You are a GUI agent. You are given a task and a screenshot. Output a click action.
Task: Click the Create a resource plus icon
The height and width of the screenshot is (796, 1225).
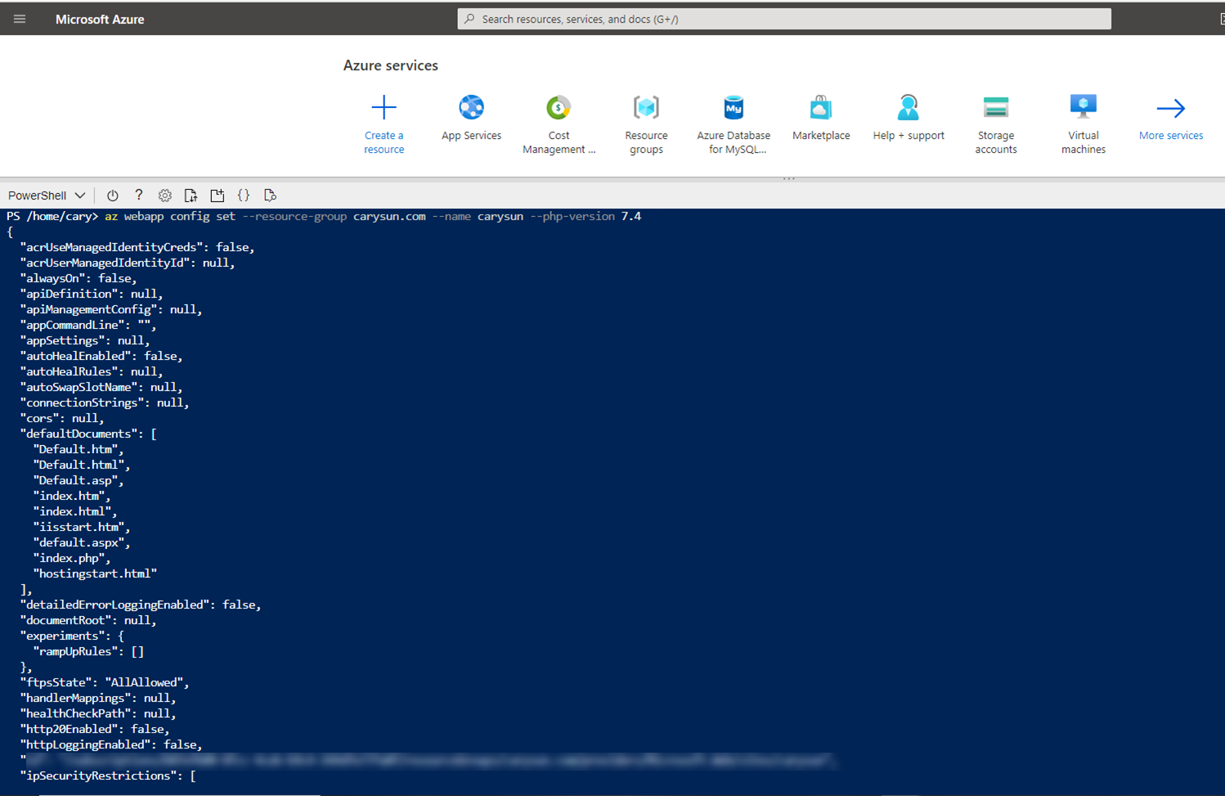[384, 107]
